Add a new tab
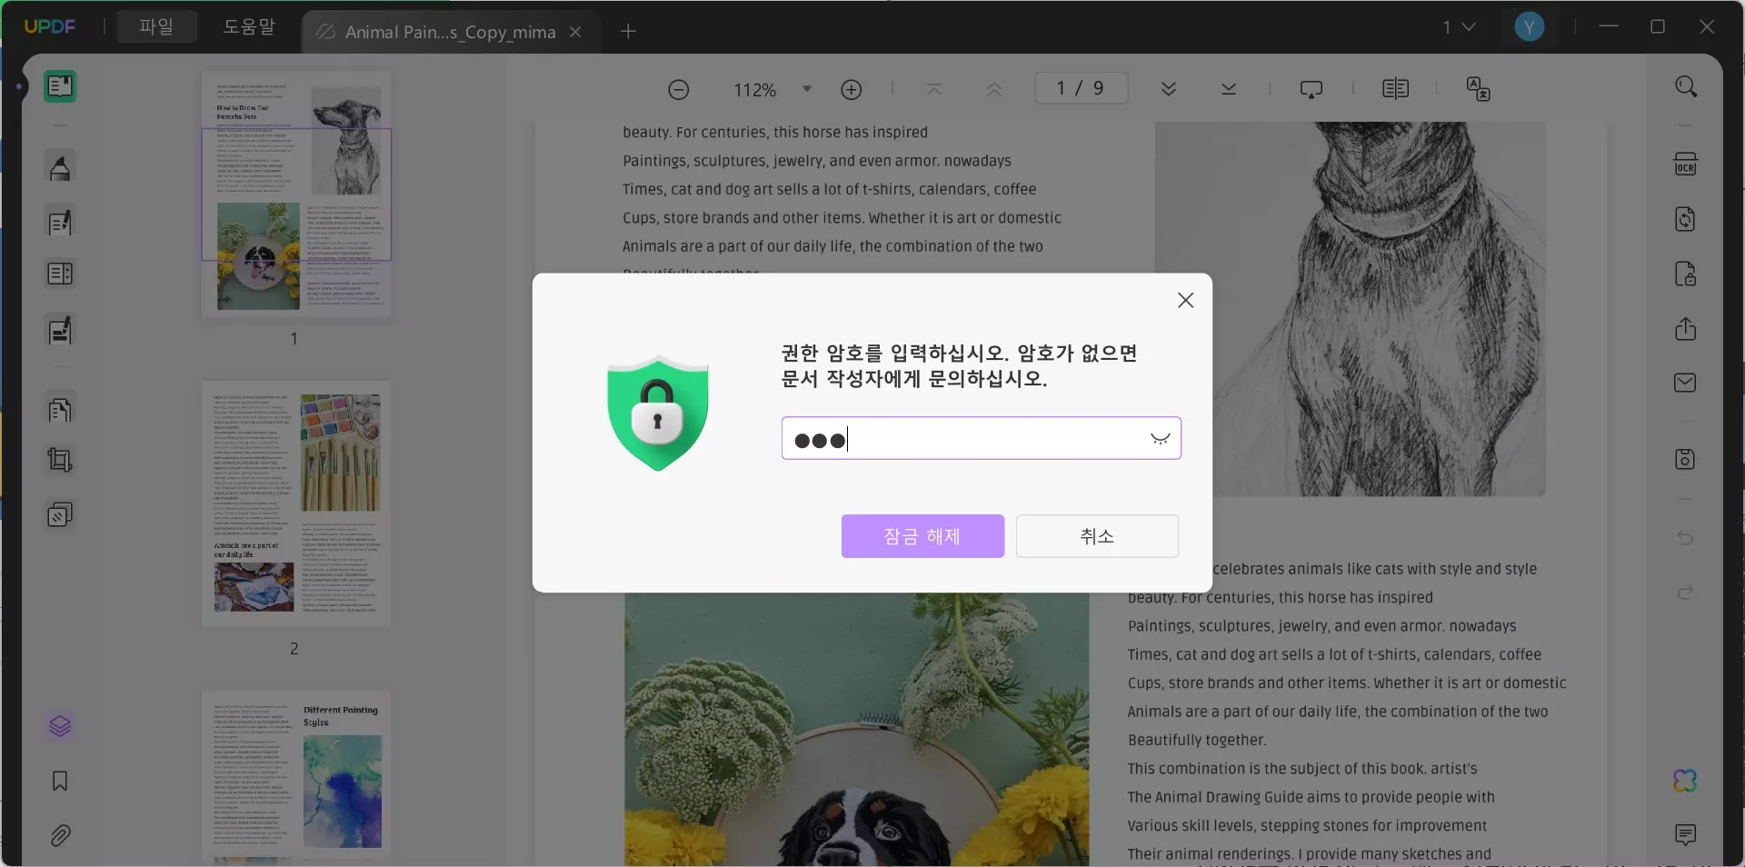 628,32
